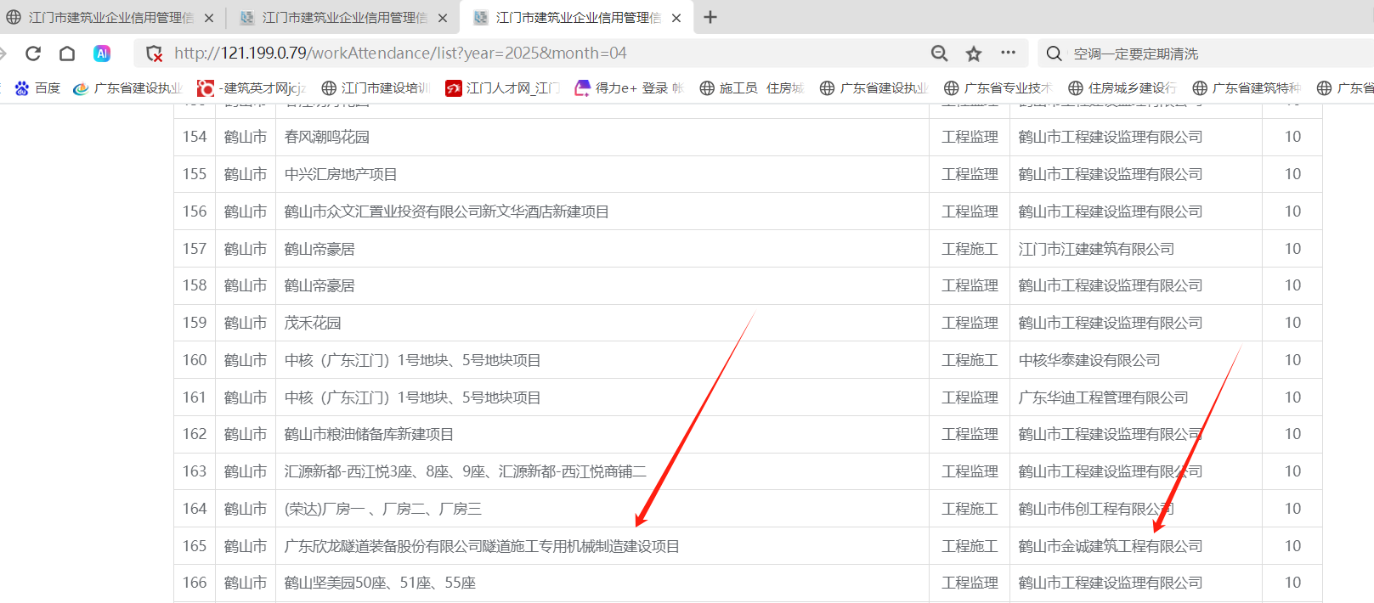Click company 中核华泰建设有限公司
1374x603 pixels.
tap(1089, 360)
